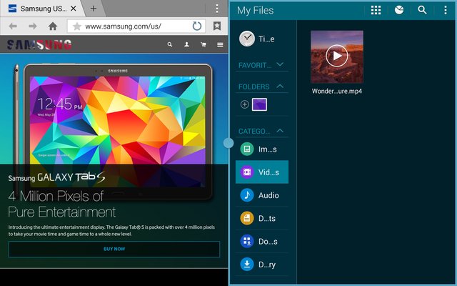Click the '4 Million Pixels of Pure Entertainment' headline

click(x=62, y=204)
